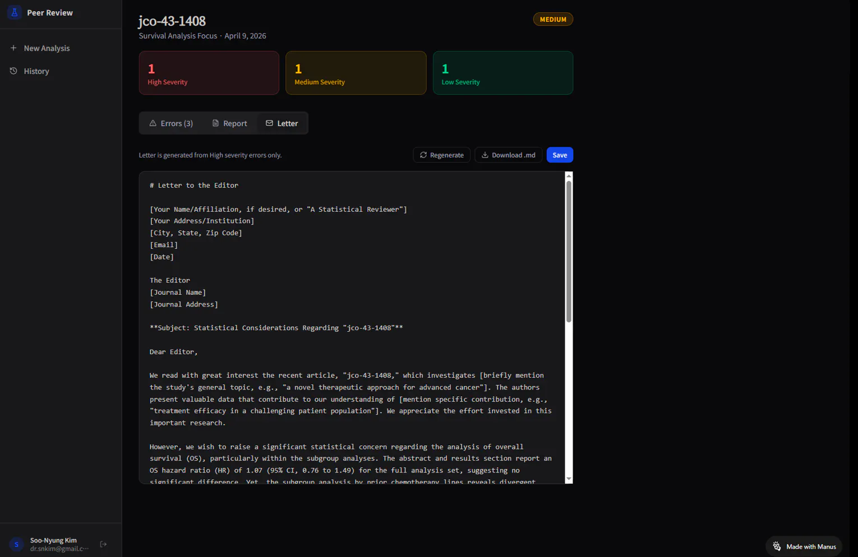Click the '[Your Address/Institution]' placeholder line
The image size is (858, 557).
pyautogui.click(x=202, y=221)
